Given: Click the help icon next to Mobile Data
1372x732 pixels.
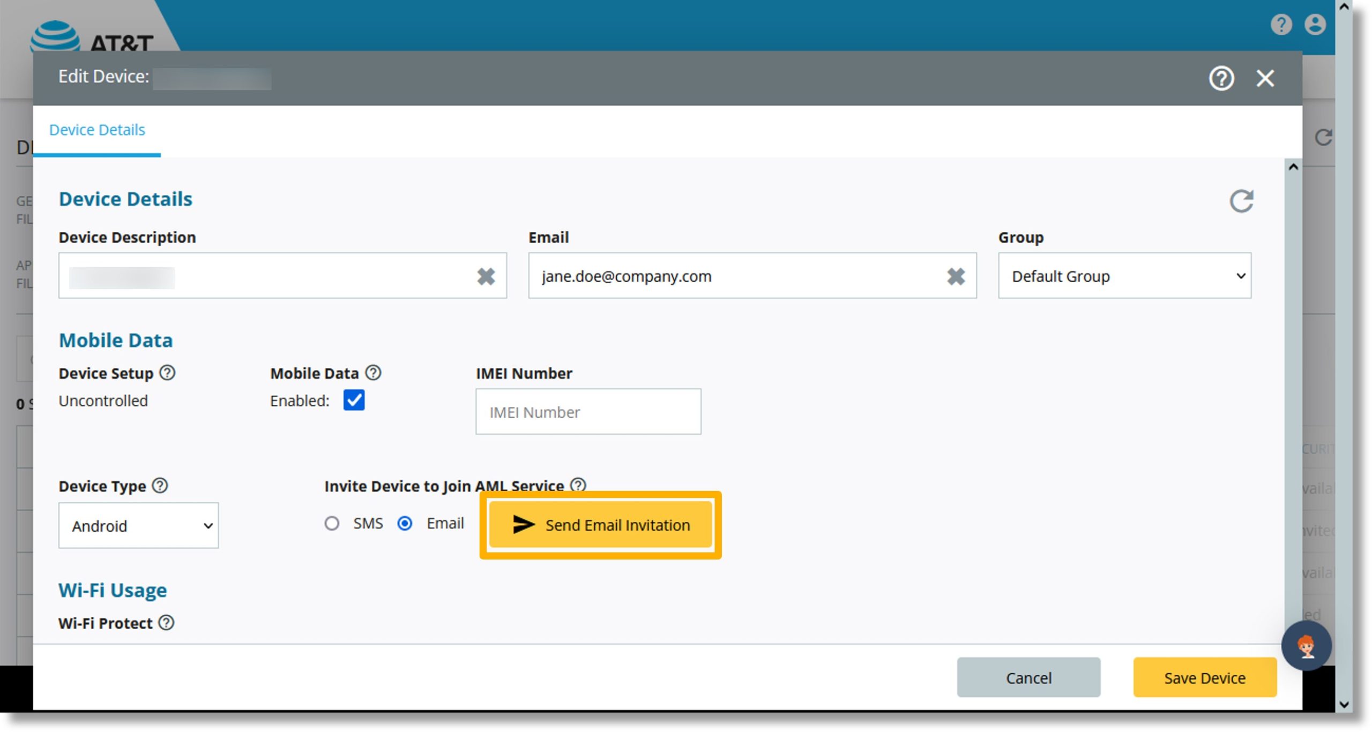Looking at the screenshot, I should point(374,373).
